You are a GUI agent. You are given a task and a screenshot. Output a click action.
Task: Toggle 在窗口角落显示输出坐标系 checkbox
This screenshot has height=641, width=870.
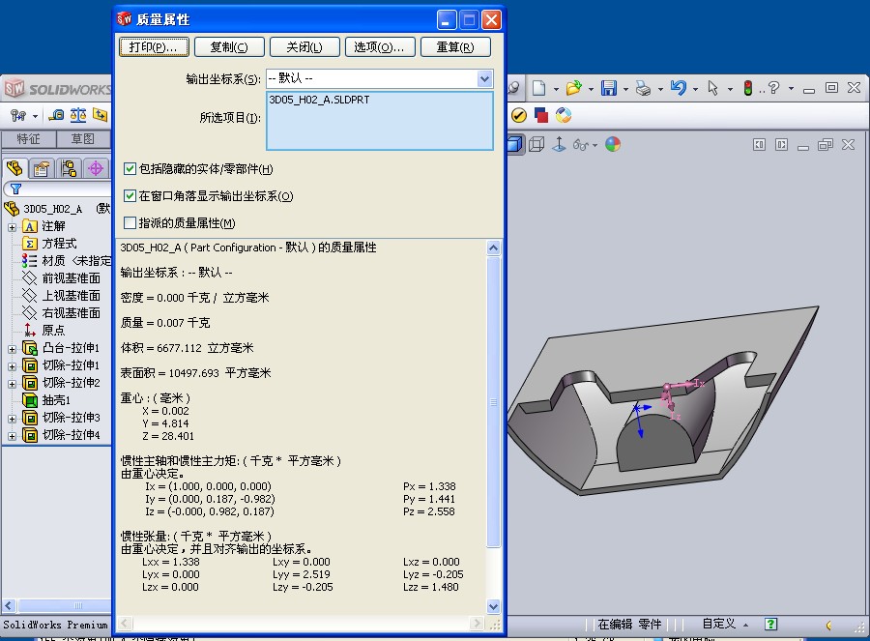(x=130, y=196)
